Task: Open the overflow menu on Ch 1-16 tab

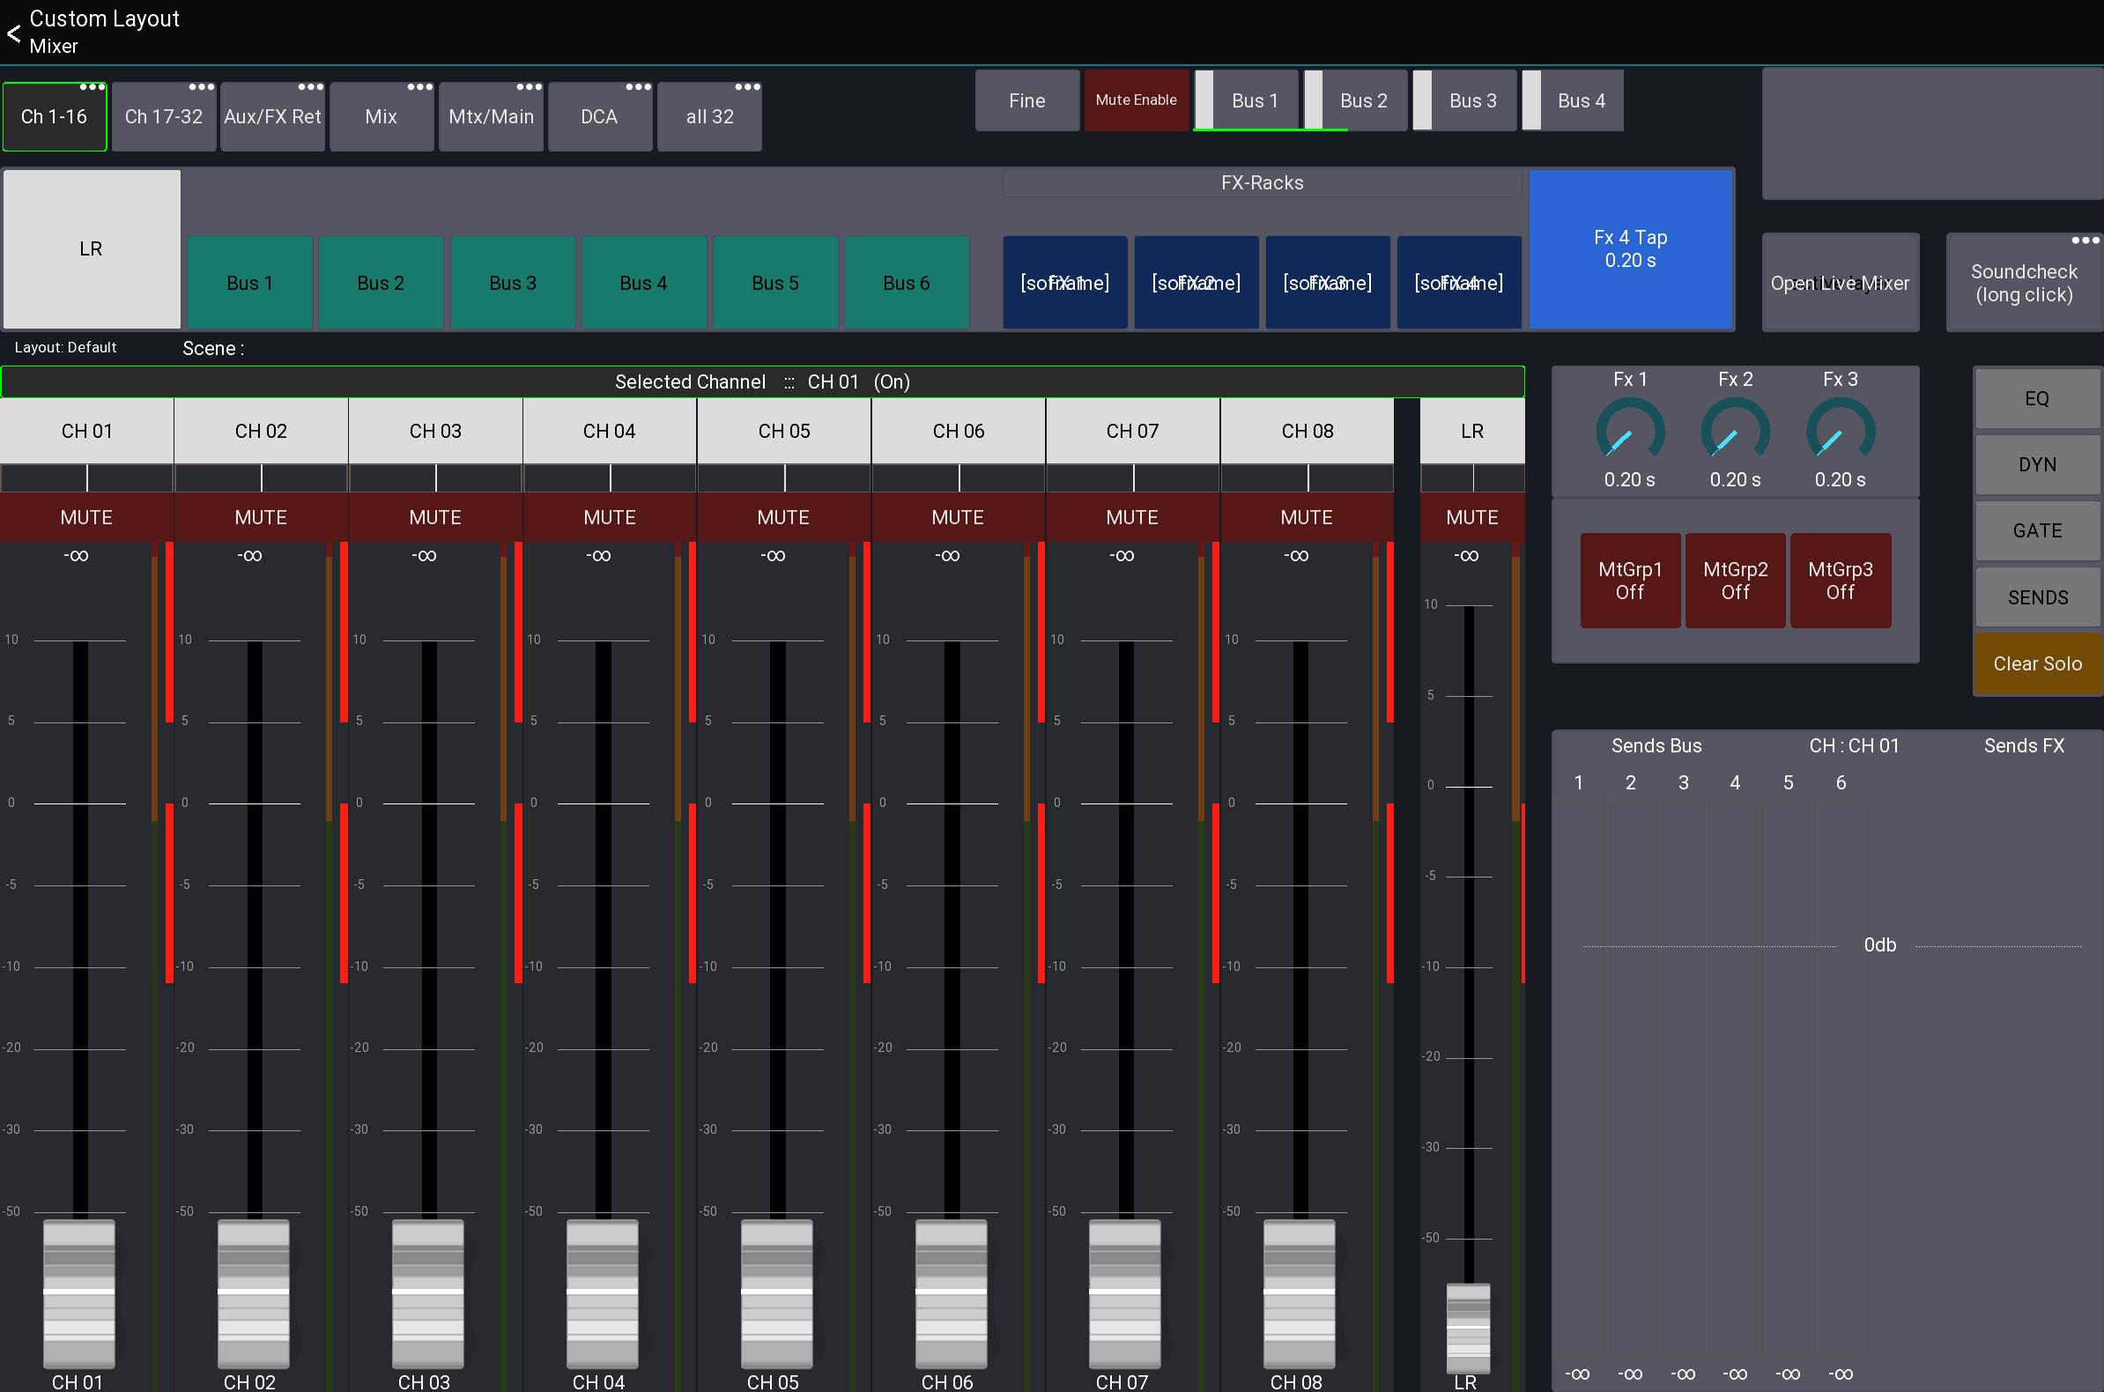Action: (91, 86)
